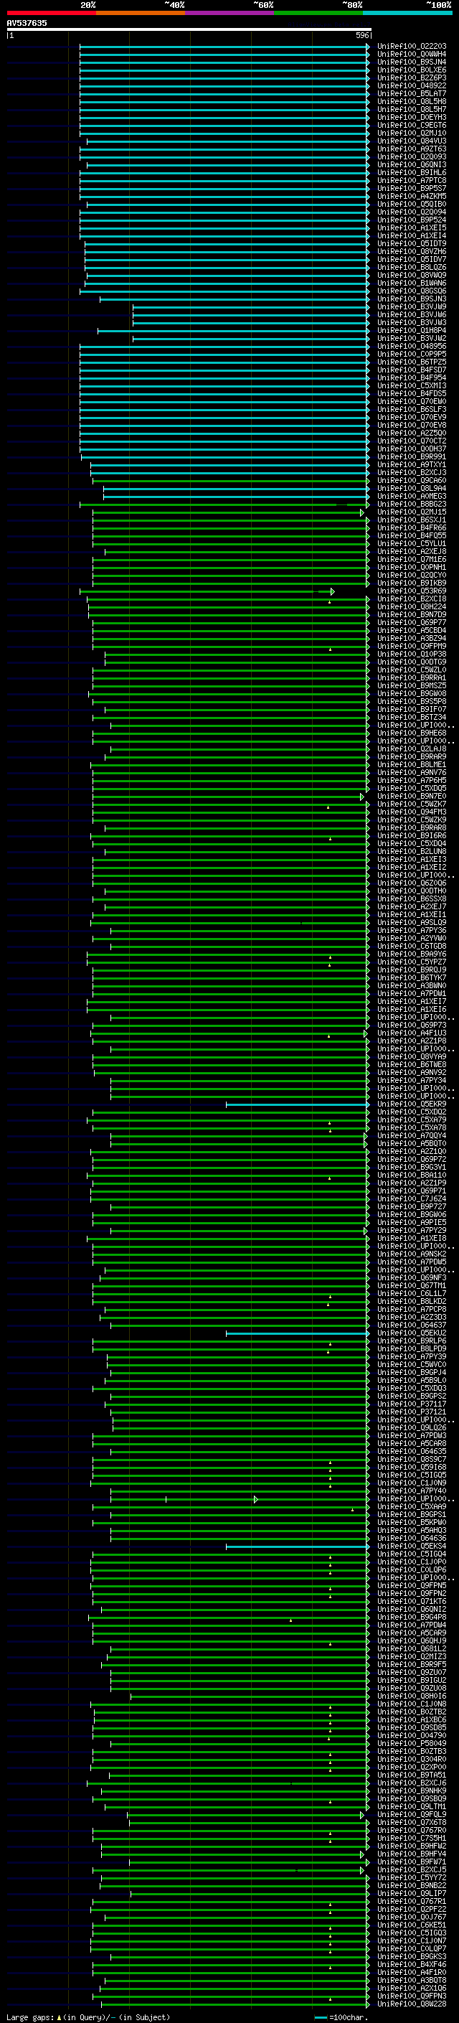This screenshot has height=2023, width=459.
Task: Click the purple ~60% identity color segment
Action: tap(230, 14)
